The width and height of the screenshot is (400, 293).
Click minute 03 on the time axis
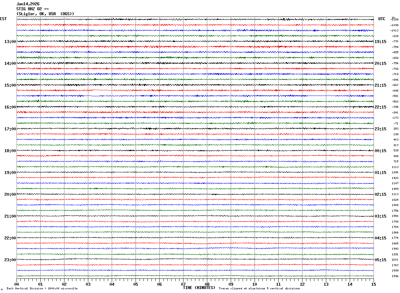click(x=88, y=284)
